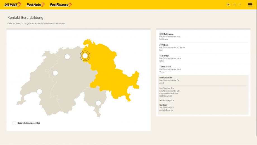
Task: Click the DIE POST logo
Action: point(13,4)
